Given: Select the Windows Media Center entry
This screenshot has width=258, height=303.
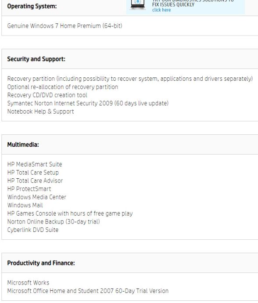Looking at the screenshot, I should point(37,197).
